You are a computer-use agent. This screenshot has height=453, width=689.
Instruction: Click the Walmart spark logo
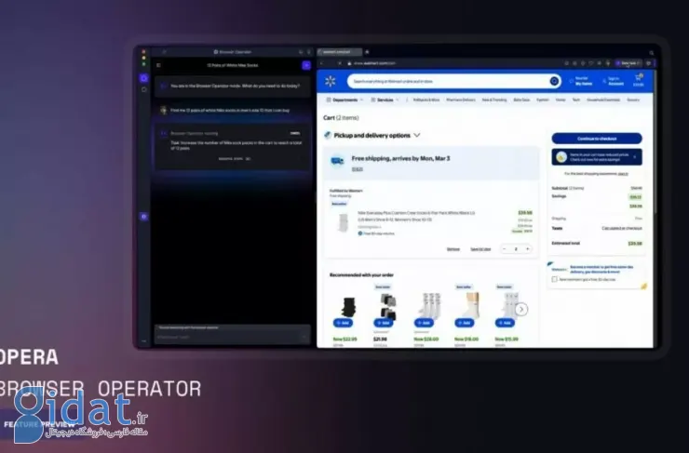point(330,81)
